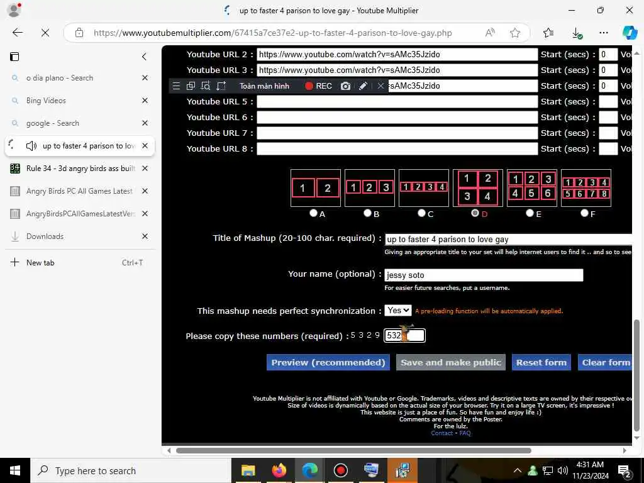The height and width of the screenshot is (483, 644).
Task: Click the Reset form button
Action: (x=541, y=362)
